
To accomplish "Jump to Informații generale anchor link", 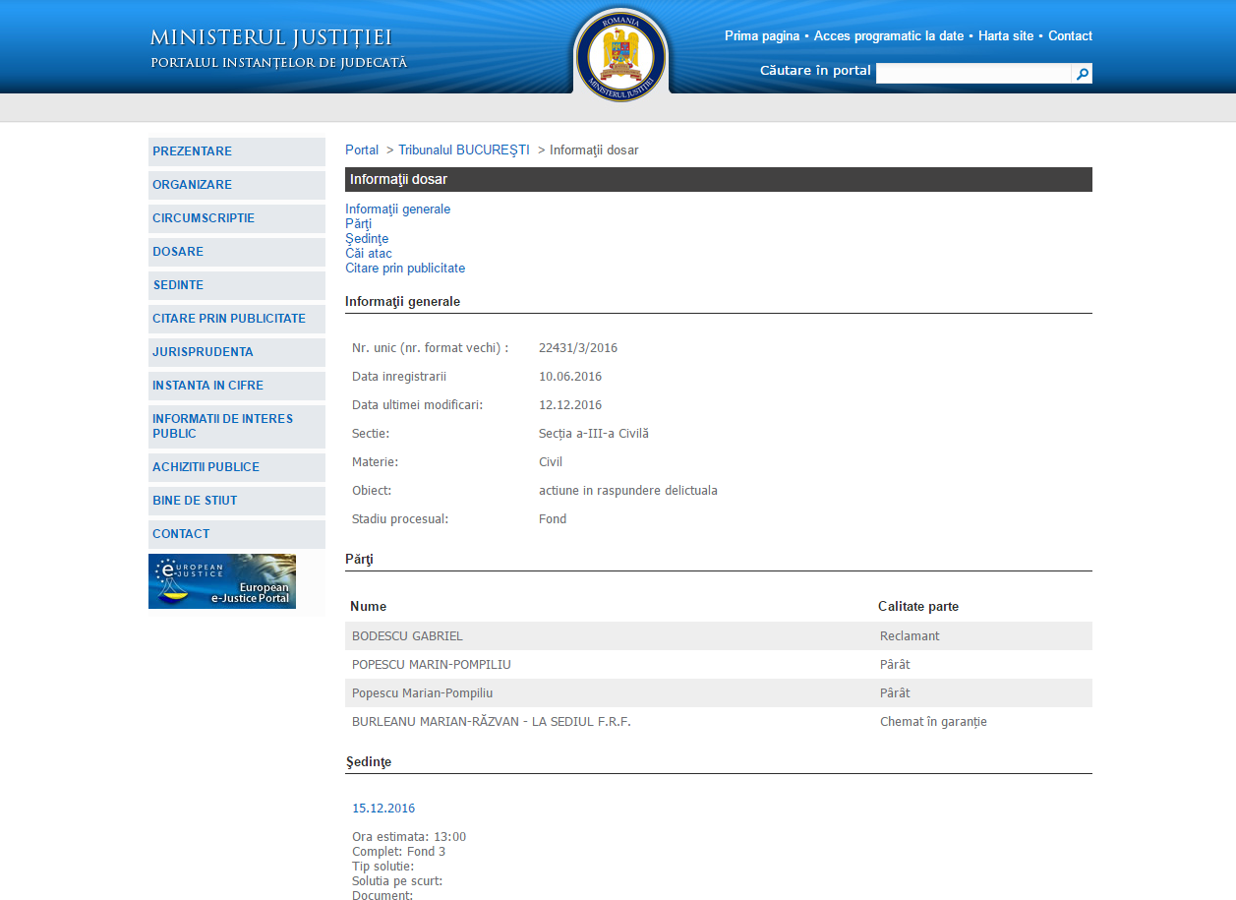I will tap(397, 210).
